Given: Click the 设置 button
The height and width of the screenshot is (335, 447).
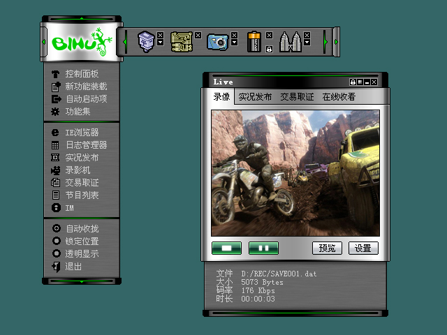Looking at the screenshot, I should pos(363,248).
